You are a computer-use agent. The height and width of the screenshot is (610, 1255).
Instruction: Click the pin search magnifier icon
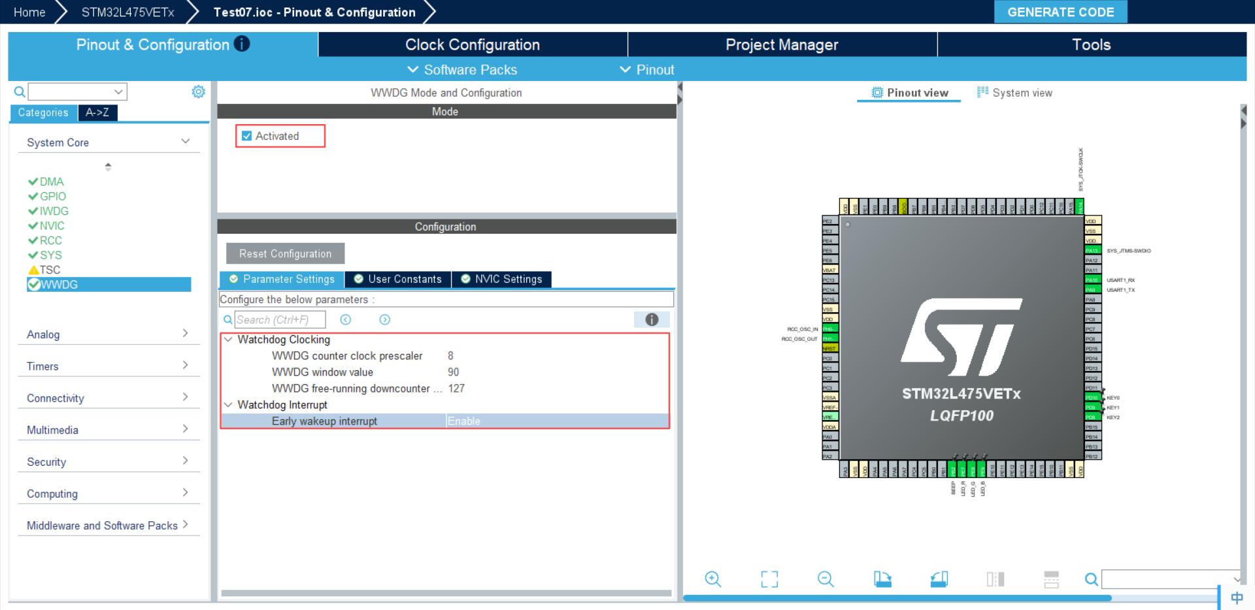[1091, 579]
